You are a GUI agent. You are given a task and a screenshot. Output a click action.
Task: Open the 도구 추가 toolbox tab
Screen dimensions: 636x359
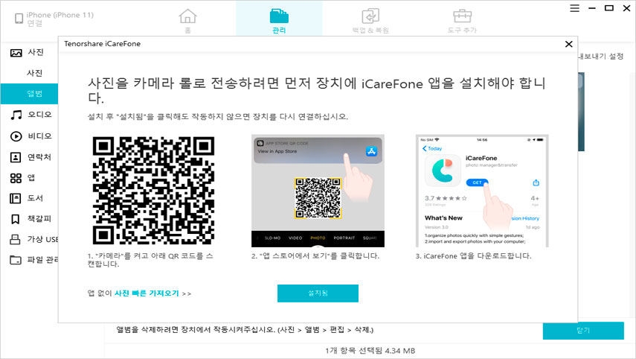pos(463,20)
